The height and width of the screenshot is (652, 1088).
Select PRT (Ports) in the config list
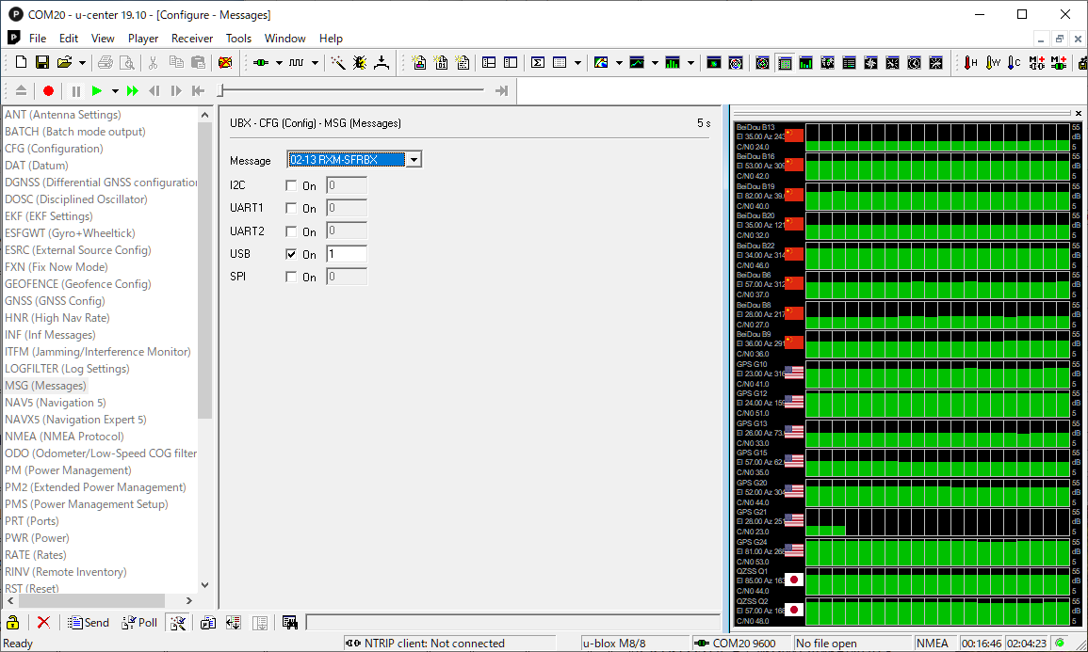pos(32,521)
